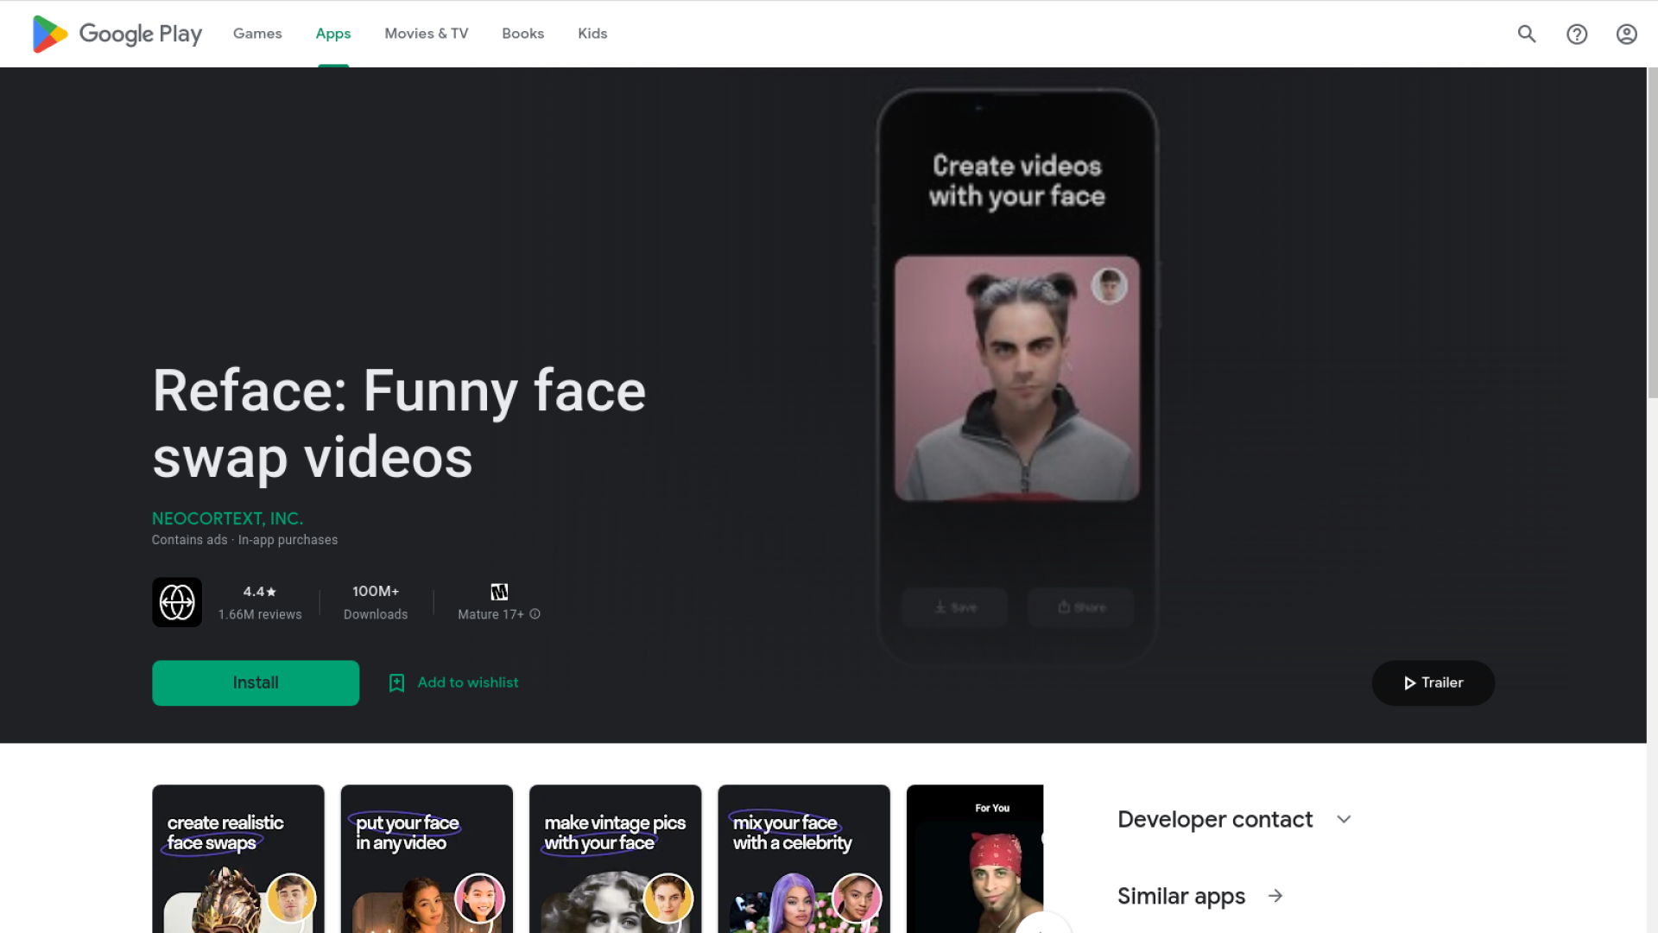Click the Google Play logo
This screenshot has width=1658, height=933.
point(117,34)
